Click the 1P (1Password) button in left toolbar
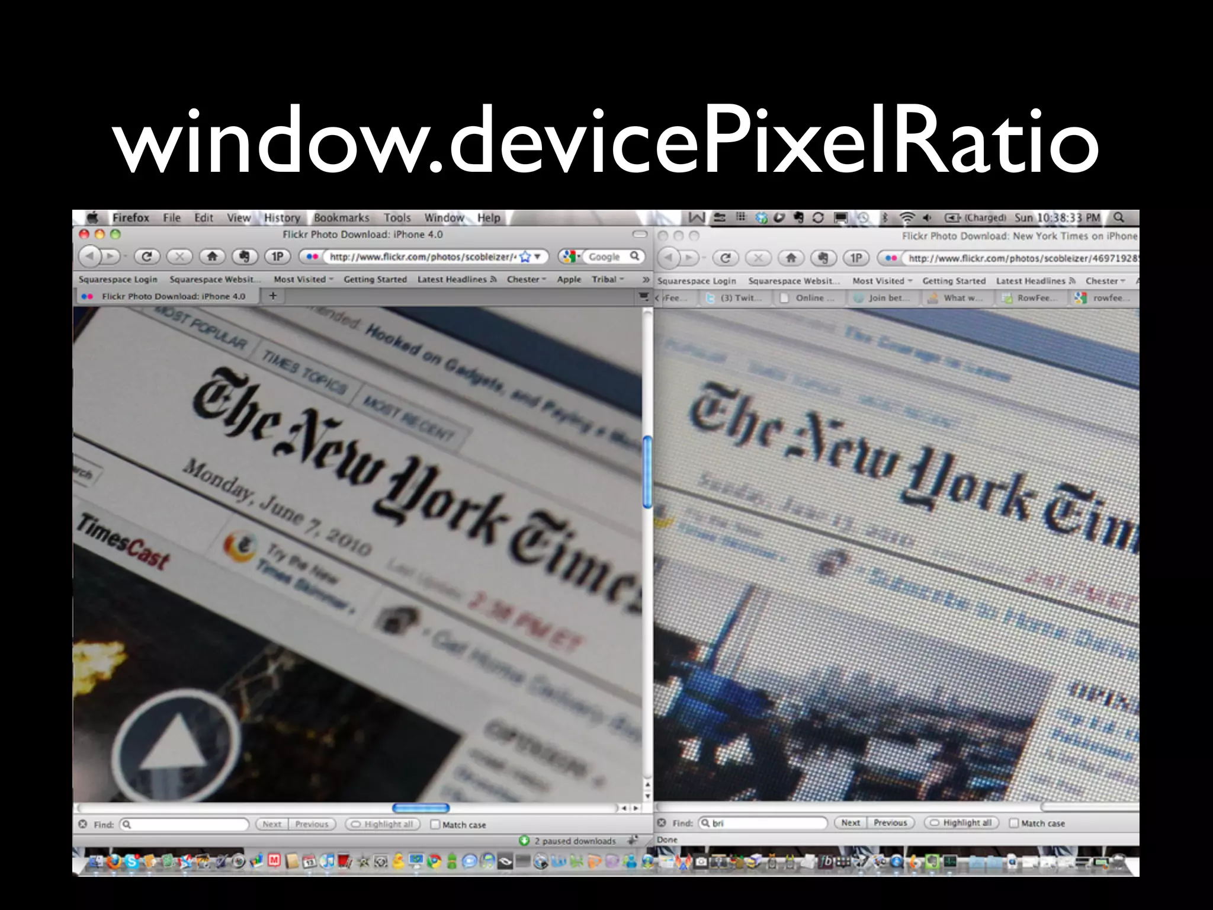 [277, 257]
